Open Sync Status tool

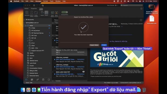tap(52, 14)
